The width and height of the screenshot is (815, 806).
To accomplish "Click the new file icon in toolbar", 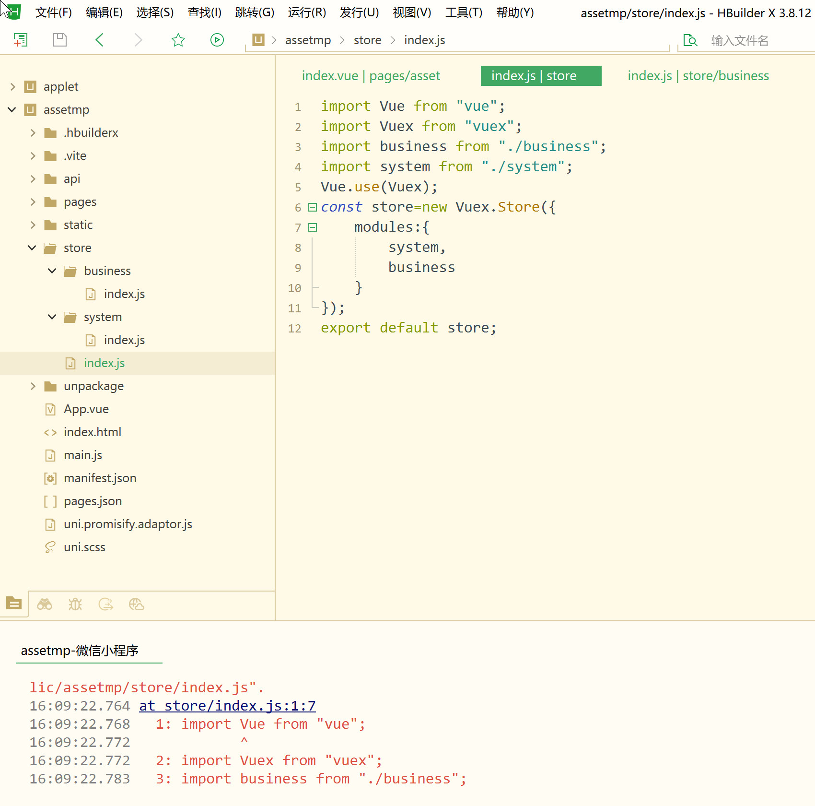I will pyautogui.click(x=20, y=40).
